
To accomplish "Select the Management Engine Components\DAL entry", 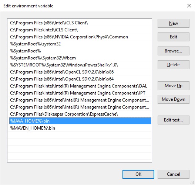I will pos(80,86).
